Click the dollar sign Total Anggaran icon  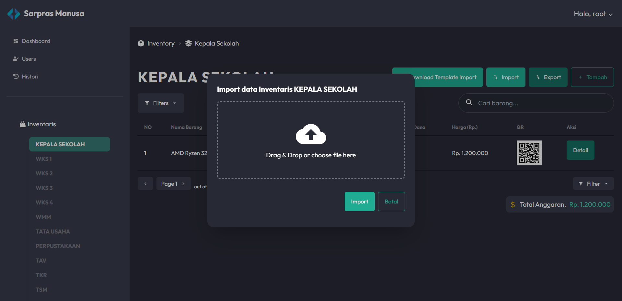point(513,204)
